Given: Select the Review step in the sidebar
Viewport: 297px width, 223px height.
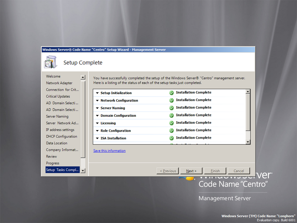Looking at the screenshot, I should coord(52,156).
